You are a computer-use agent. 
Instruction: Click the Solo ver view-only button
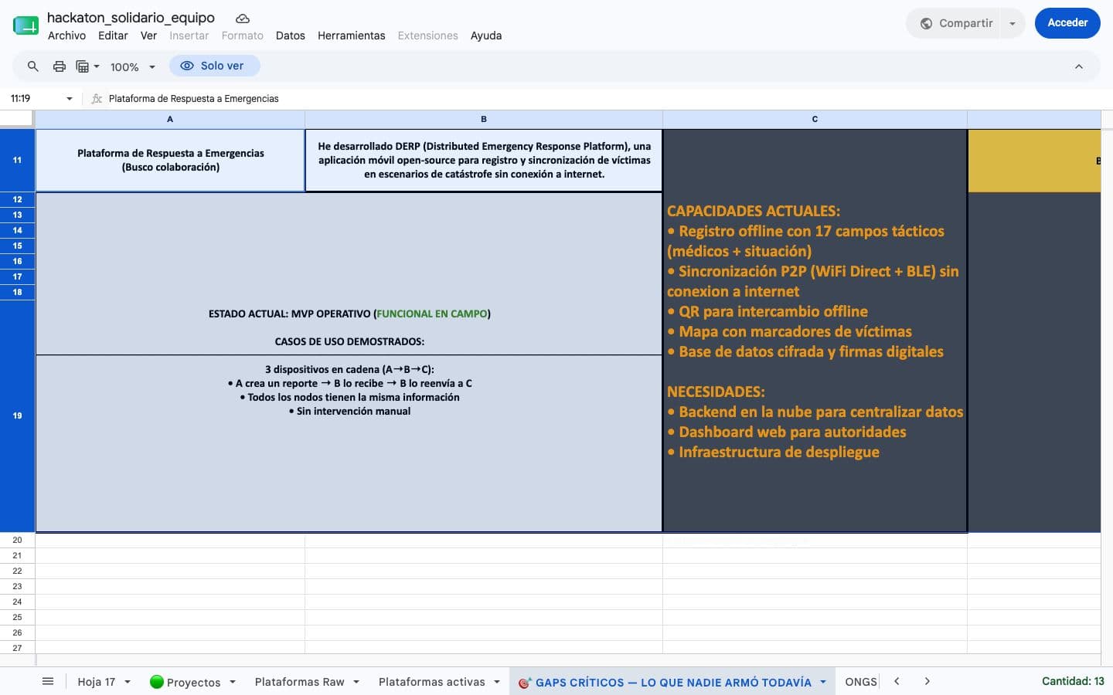coord(215,66)
